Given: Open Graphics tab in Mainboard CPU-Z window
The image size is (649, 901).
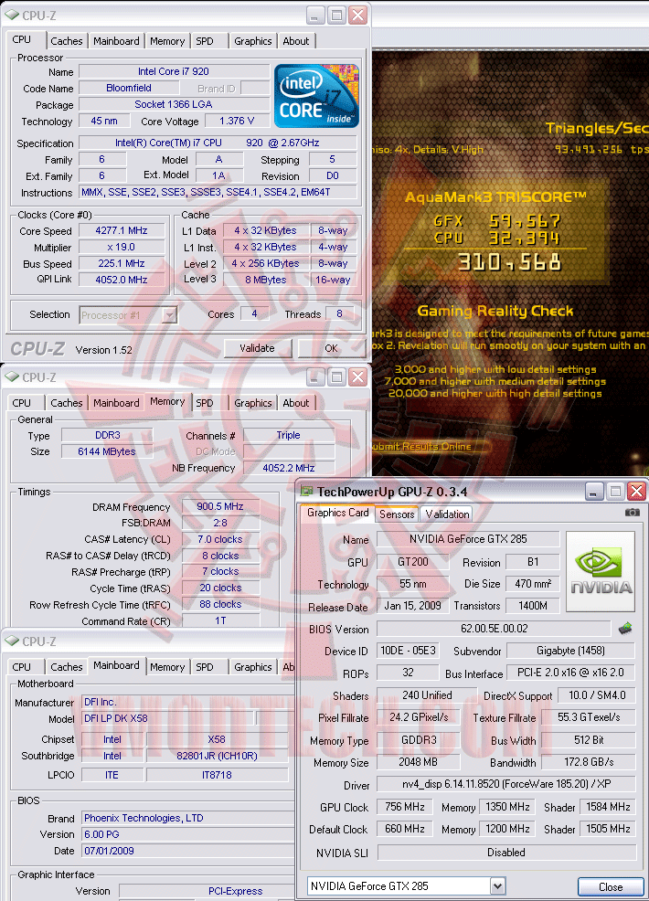Looking at the screenshot, I should click(x=253, y=667).
